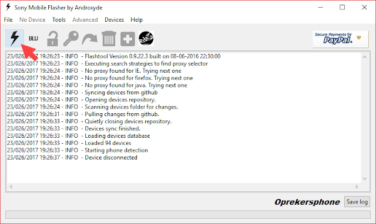Select the 'Opening devices repository.' line

tap(81, 100)
